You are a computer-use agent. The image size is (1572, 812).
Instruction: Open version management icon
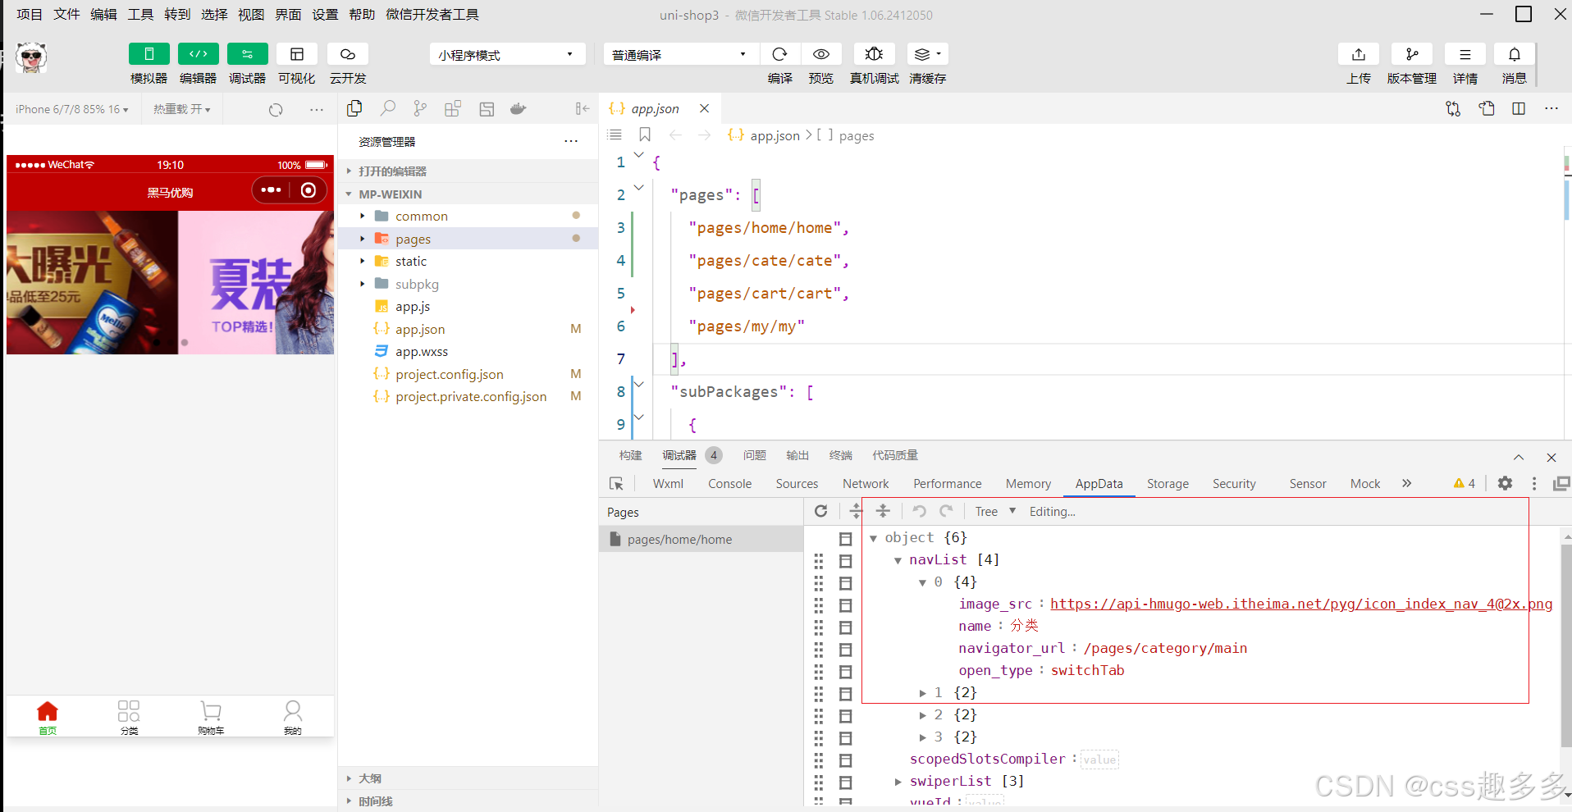point(1412,54)
